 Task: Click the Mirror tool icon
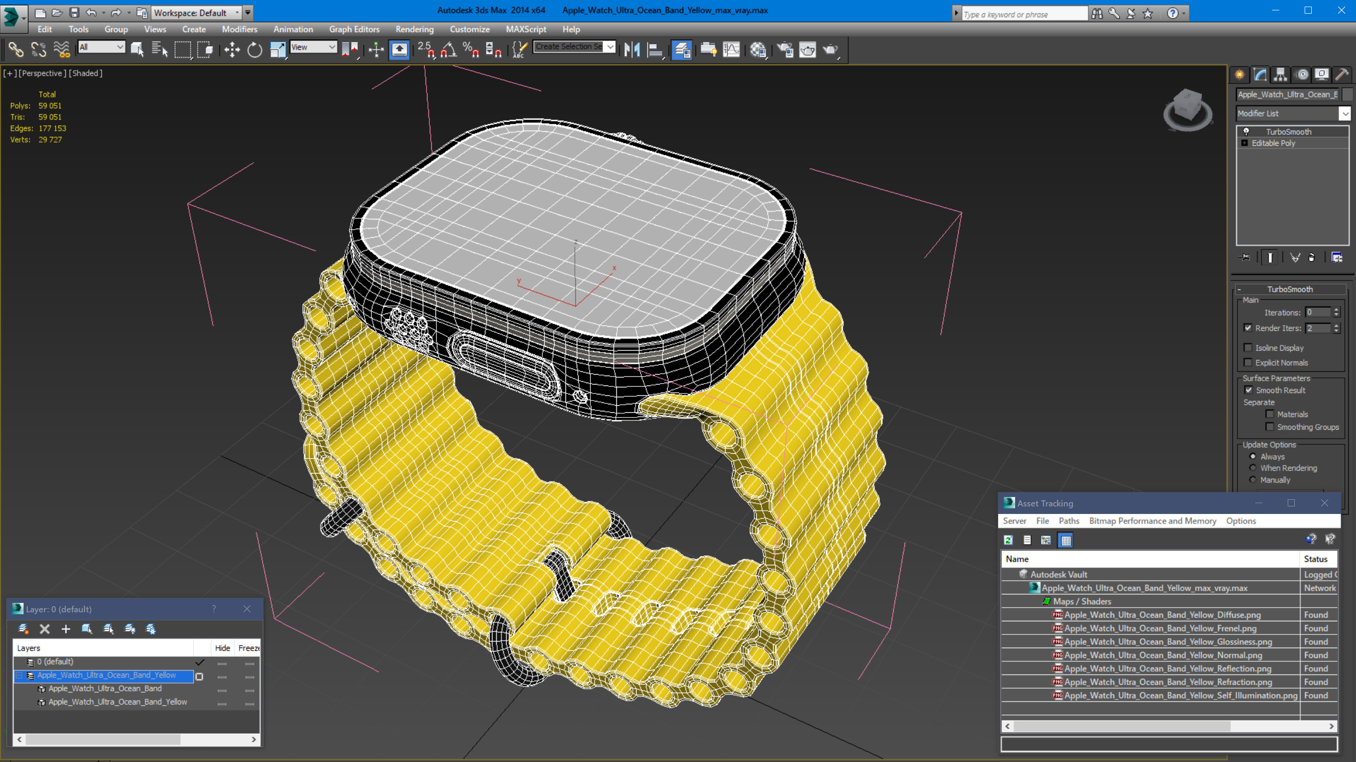[x=632, y=50]
